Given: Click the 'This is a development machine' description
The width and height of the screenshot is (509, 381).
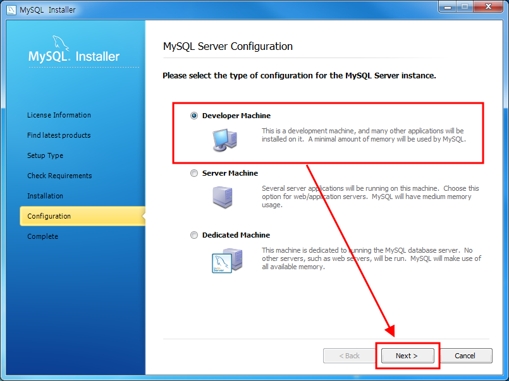Looking at the screenshot, I should point(364,135).
